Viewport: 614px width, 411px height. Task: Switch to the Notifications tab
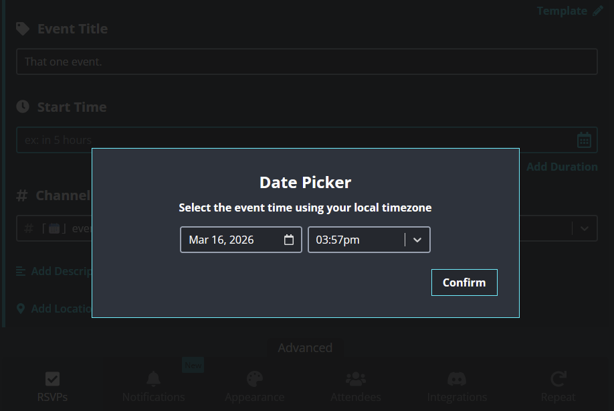[x=153, y=387]
